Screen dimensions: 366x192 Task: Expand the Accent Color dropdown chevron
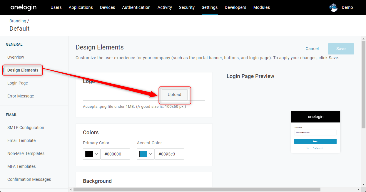tap(150, 154)
